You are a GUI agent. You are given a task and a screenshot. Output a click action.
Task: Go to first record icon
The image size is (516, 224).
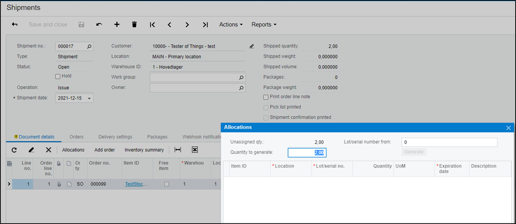point(152,24)
